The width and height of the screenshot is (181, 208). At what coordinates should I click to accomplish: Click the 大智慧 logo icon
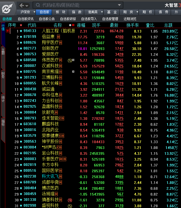tap(7, 8)
